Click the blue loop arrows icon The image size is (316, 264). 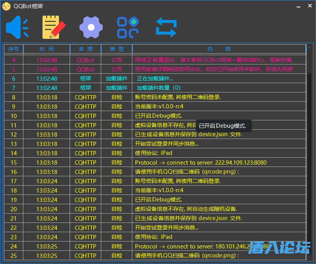click(166, 27)
